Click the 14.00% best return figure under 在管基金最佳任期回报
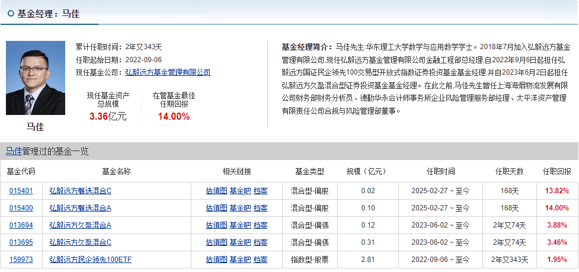The width and height of the screenshot is (579, 272). tap(174, 117)
